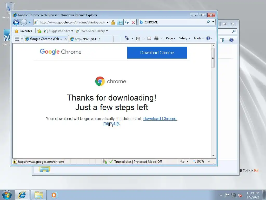
Task: Open the Page menu
Action: click(171, 38)
